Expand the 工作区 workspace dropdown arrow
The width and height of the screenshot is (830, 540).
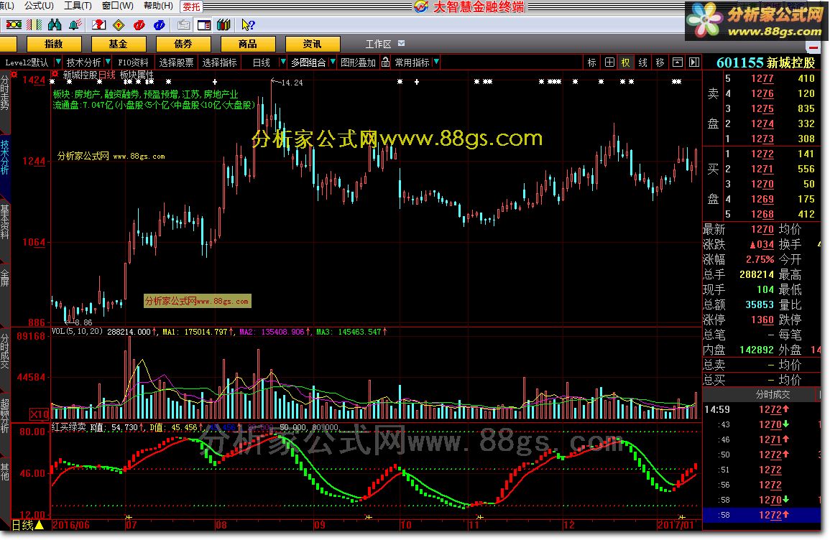click(x=401, y=43)
